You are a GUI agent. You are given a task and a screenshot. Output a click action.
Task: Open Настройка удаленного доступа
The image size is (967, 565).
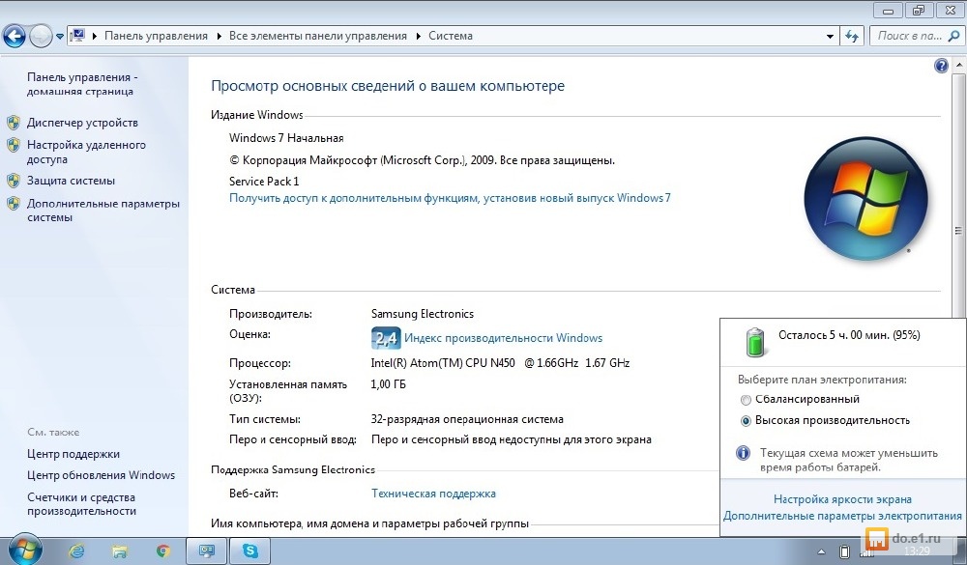(86, 152)
